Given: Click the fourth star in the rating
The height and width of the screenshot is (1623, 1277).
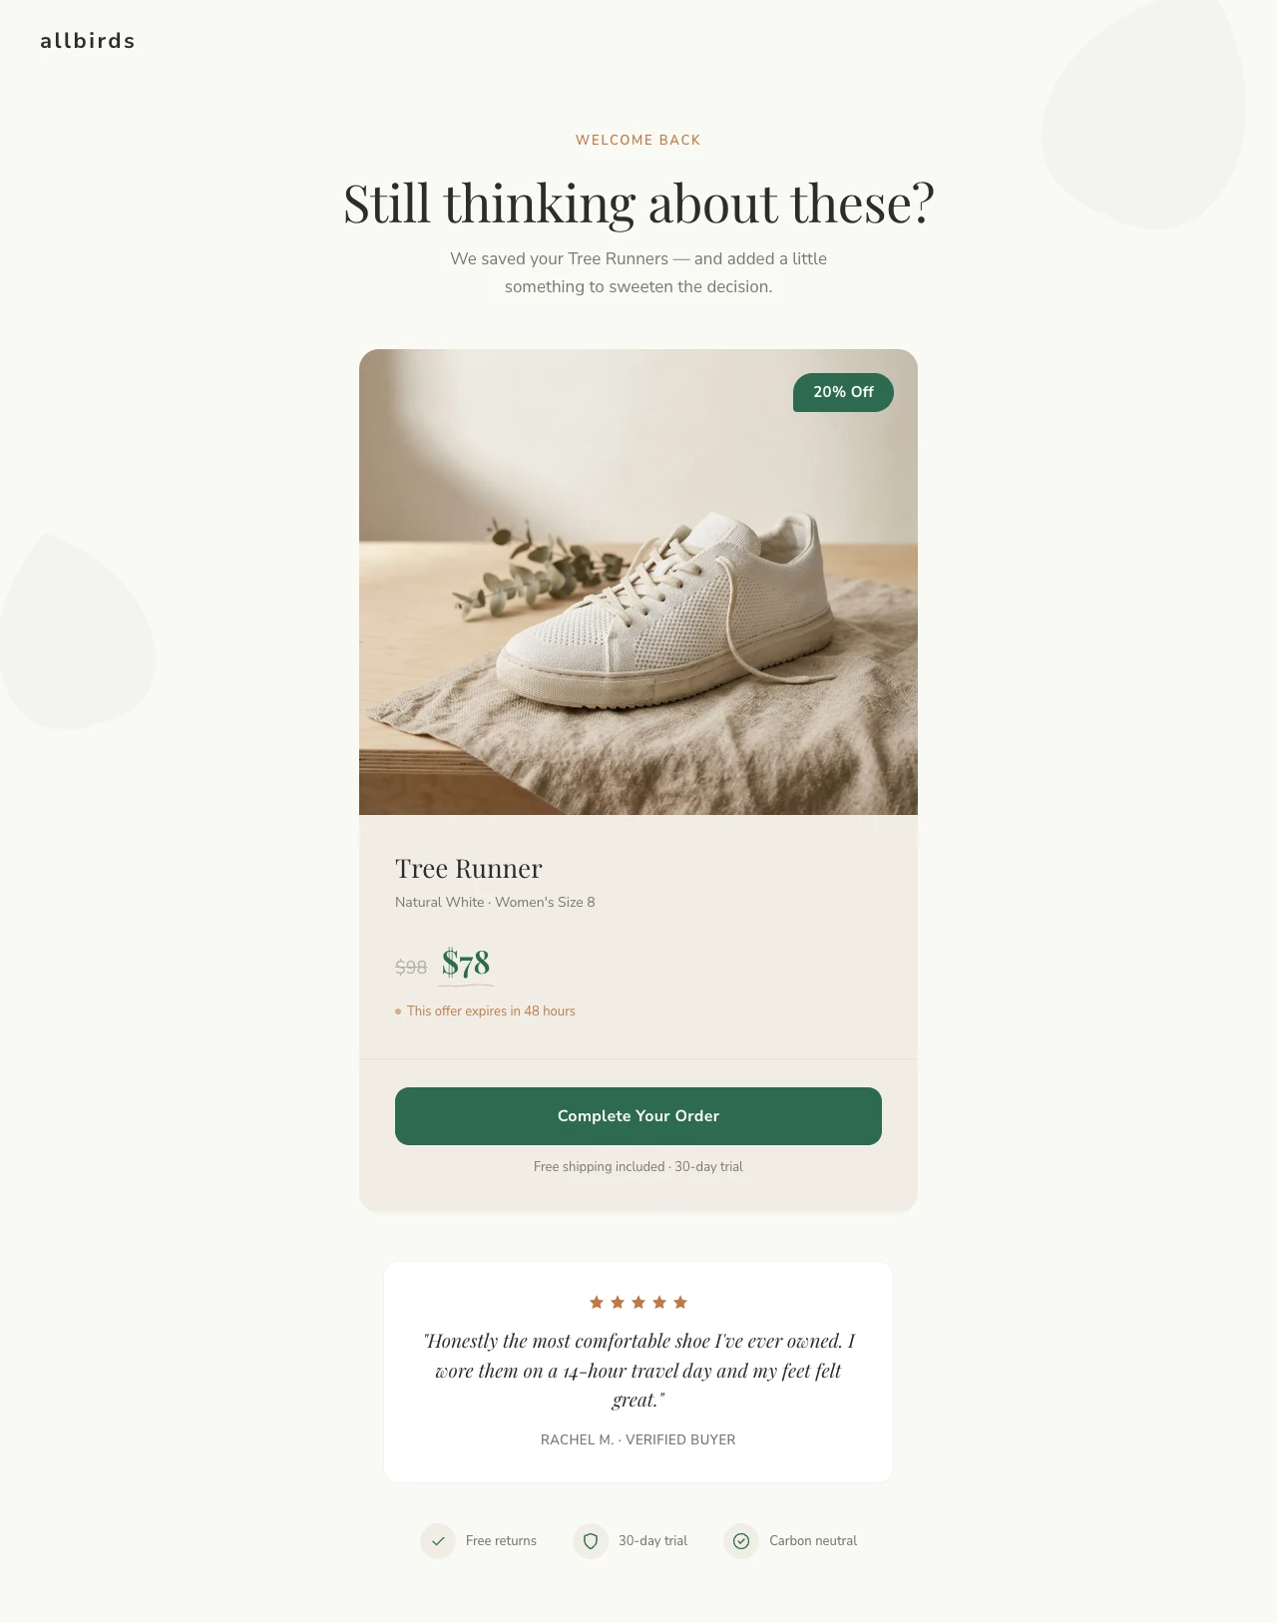Looking at the screenshot, I should [x=659, y=1302].
